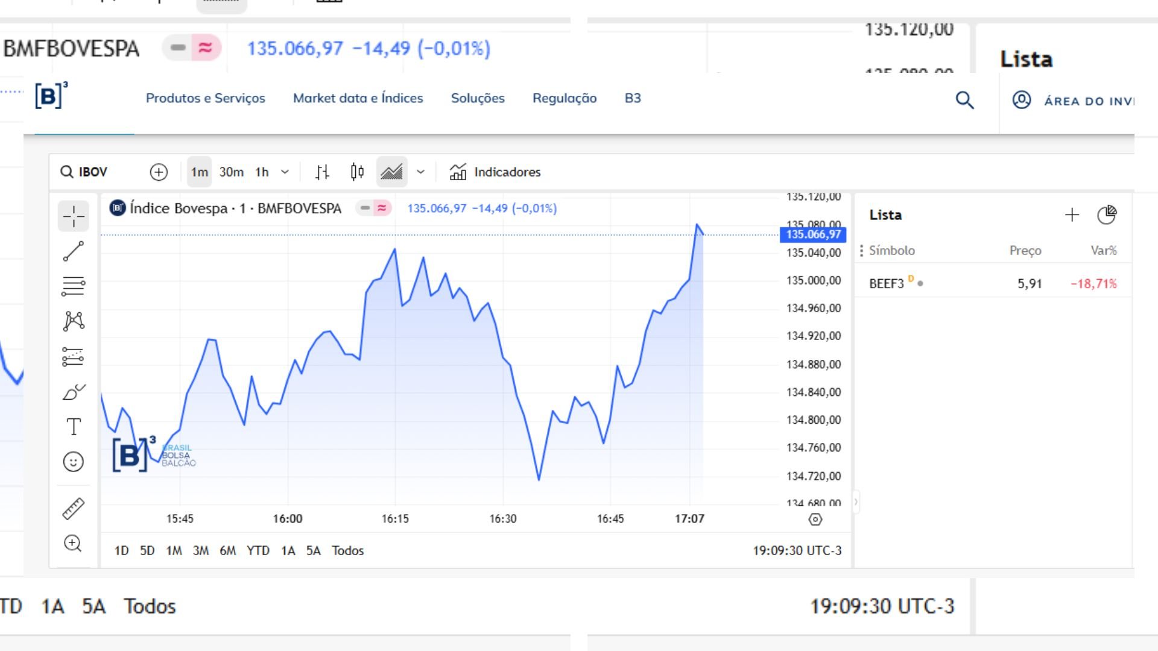The image size is (1158, 651).
Task: Activate the zoom in tool
Action: (73, 543)
